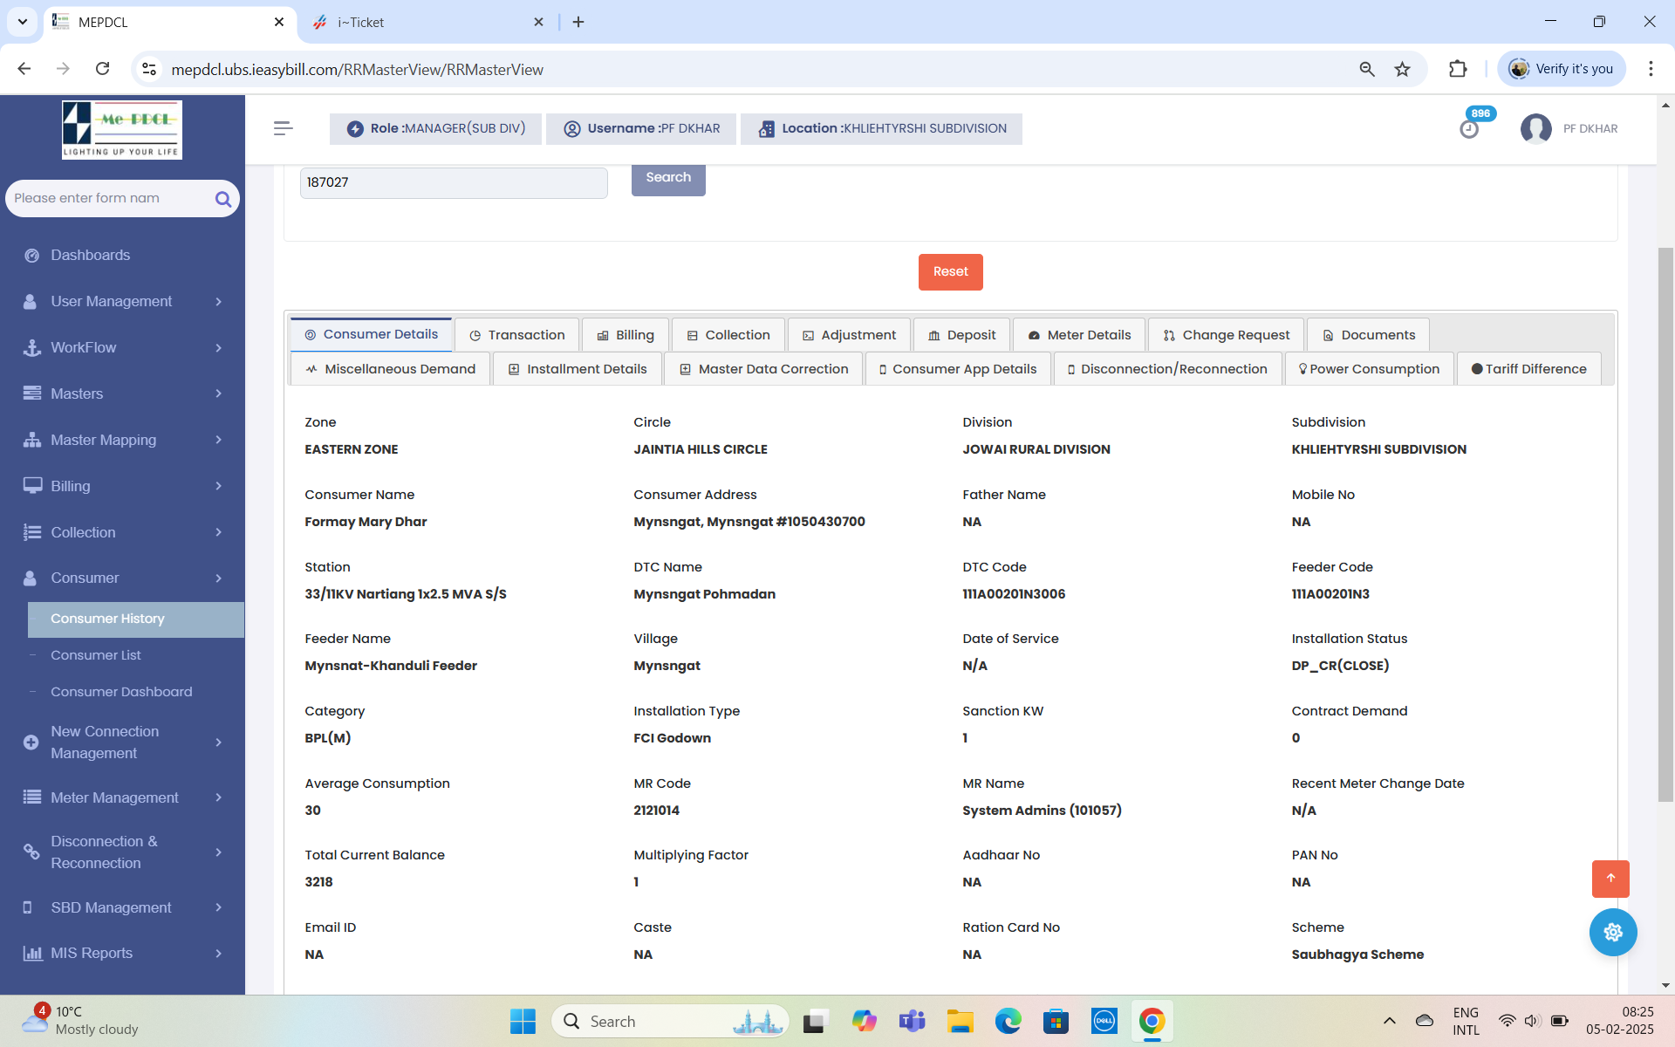Open the blue settings gear floating button
Image resolution: width=1675 pixels, height=1047 pixels.
point(1612,932)
